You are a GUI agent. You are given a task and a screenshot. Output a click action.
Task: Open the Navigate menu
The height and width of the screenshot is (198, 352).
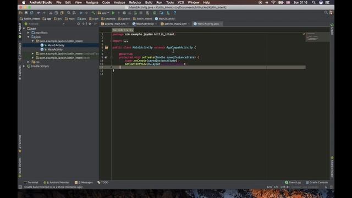92,2
